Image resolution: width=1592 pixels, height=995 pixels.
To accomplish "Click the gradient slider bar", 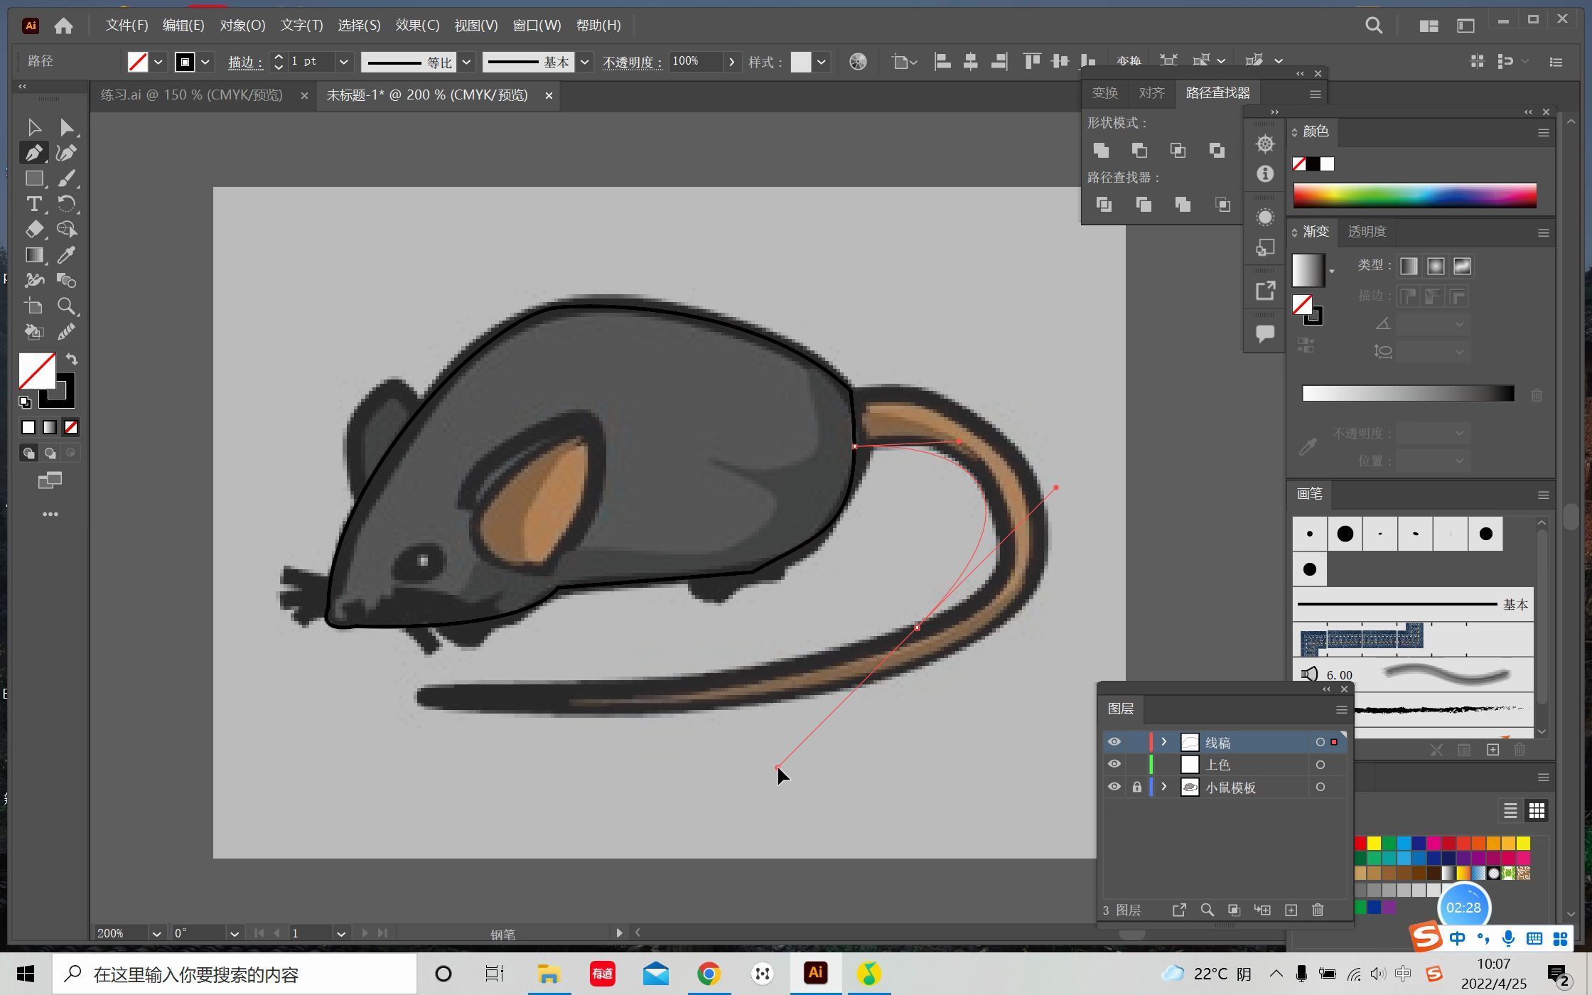I will [1408, 394].
